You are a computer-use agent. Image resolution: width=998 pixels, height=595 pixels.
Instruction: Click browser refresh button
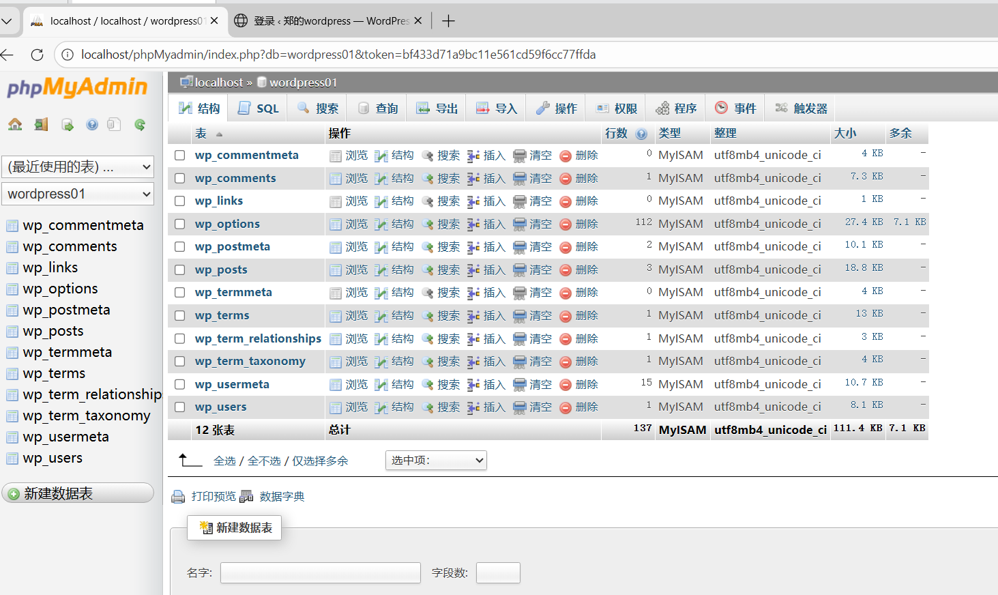coord(38,55)
